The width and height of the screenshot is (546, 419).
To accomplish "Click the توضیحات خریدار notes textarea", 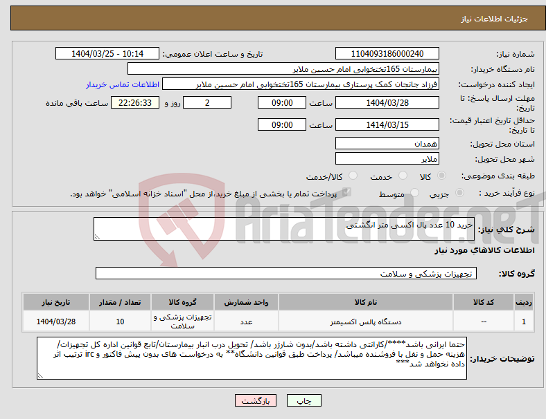I will [252, 358].
